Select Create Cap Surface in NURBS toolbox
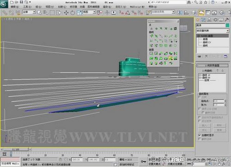This screenshot has width=231, height=167. click(x=166, y=59)
